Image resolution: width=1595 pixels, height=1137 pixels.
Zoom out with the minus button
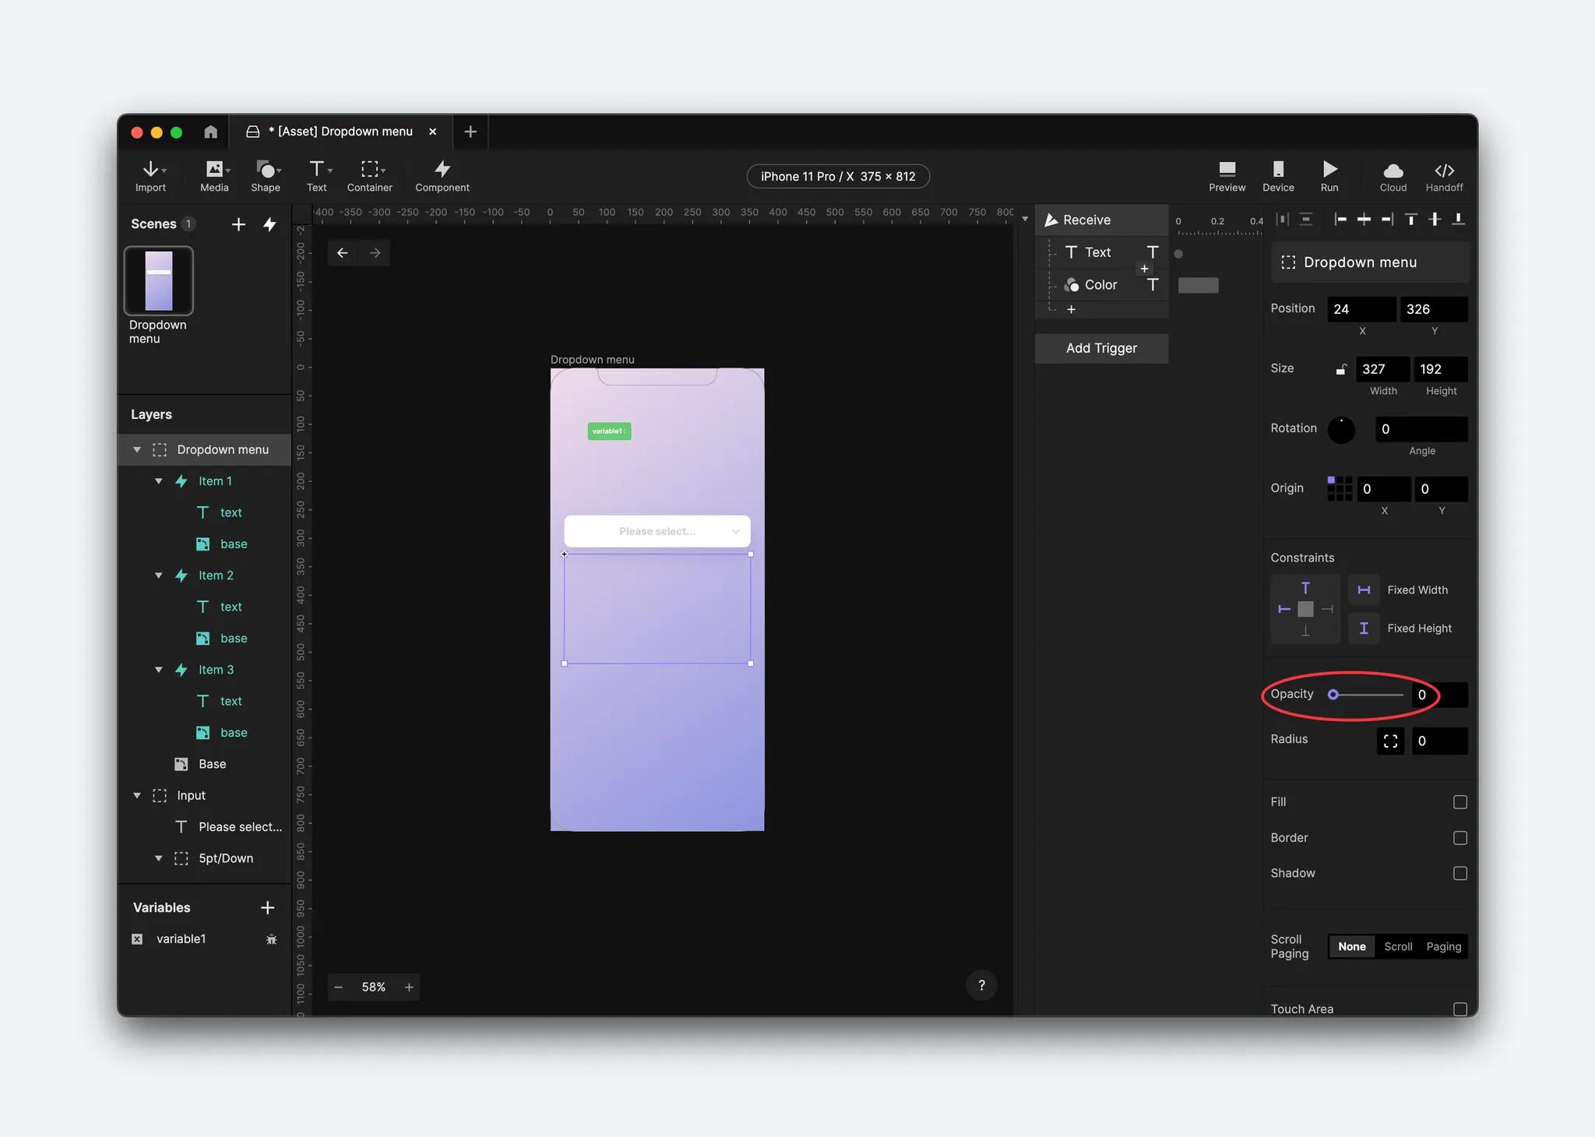coord(339,987)
